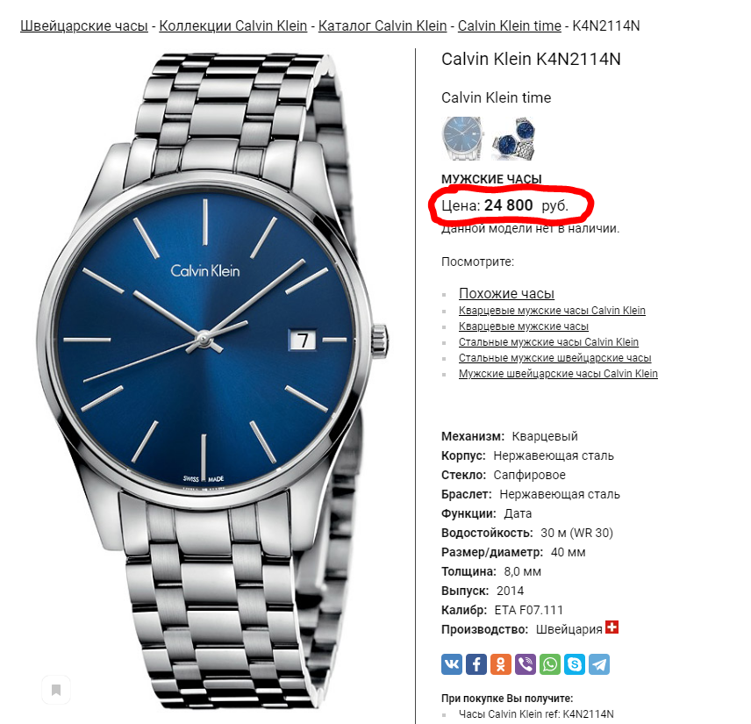Share on Odnoklassniki icon
The image size is (751, 724).
click(500, 664)
